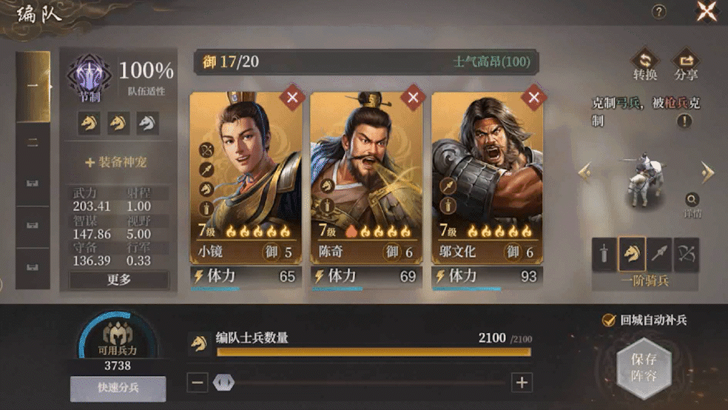Expand stats with 更多 button

click(x=119, y=280)
